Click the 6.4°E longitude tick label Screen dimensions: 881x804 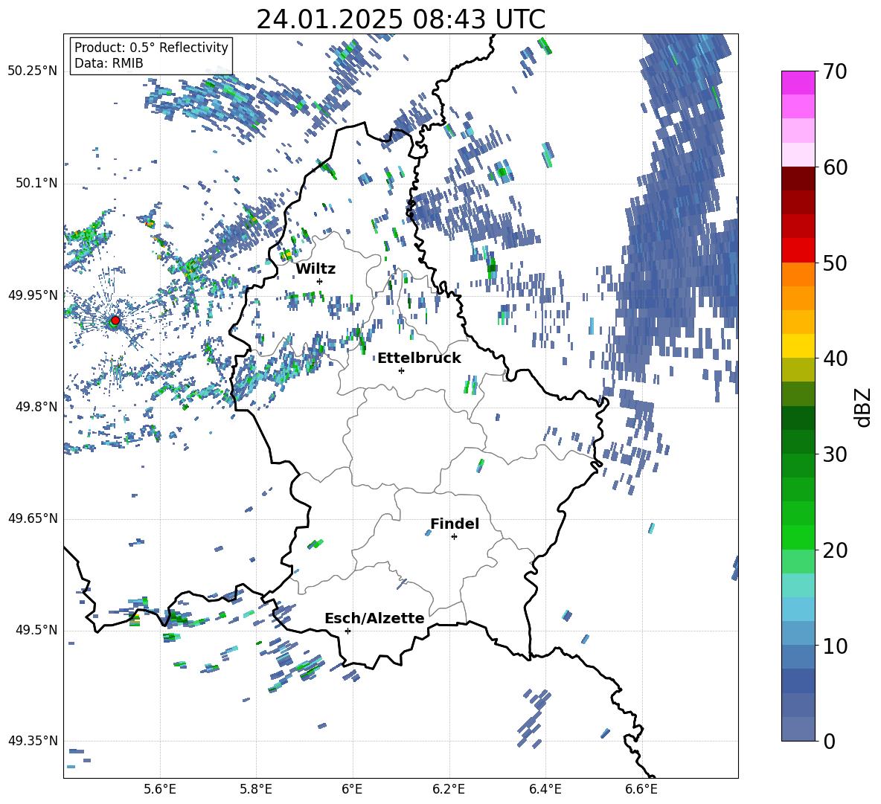[545, 789]
